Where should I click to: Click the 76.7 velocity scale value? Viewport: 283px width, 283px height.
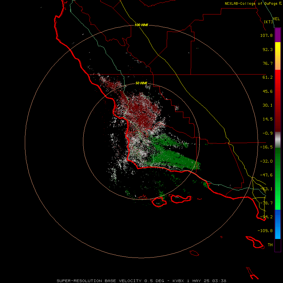268,63
